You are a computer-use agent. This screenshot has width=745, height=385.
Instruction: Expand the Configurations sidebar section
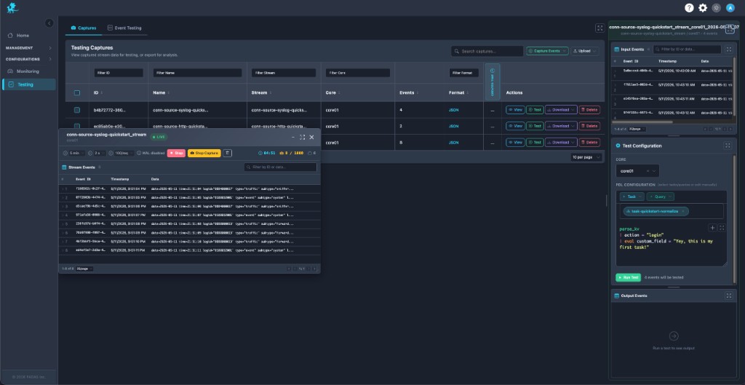point(28,60)
